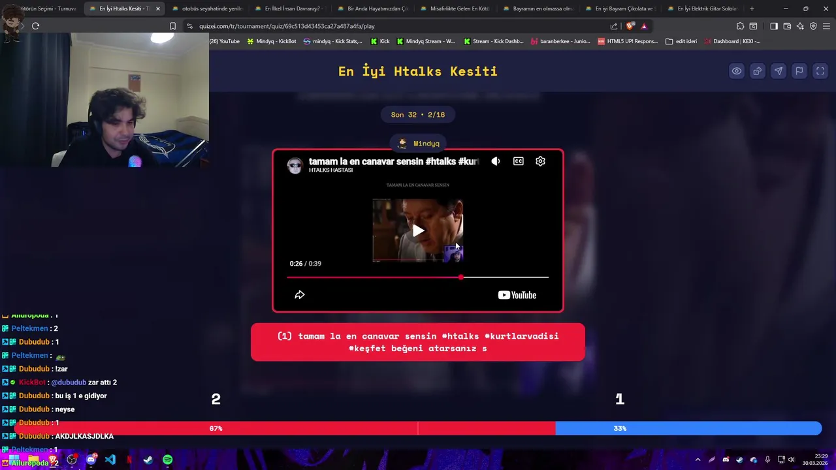The width and height of the screenshot is (836, 470).
Task: Open Brave Shields lion icon
Action: (630, 26)
